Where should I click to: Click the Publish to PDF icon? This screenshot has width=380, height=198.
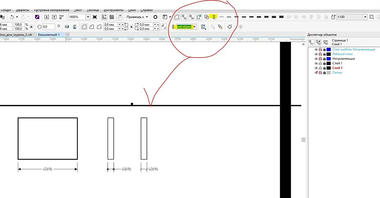pos(62,17)
